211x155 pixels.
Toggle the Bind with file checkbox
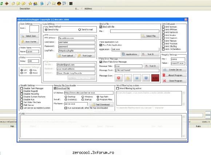tap(101, 27)
